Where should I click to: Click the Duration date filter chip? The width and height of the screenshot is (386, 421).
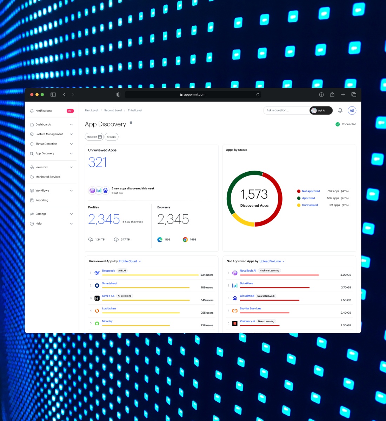point(94,137)
